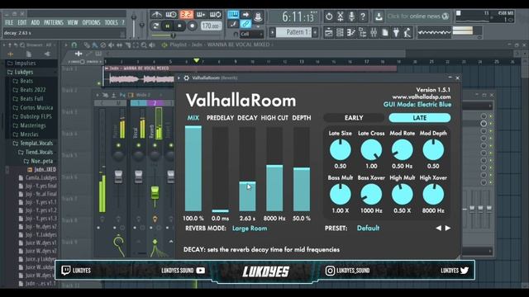
Task: Click the running figure icon in toolbar
Action: pos(407,33)
